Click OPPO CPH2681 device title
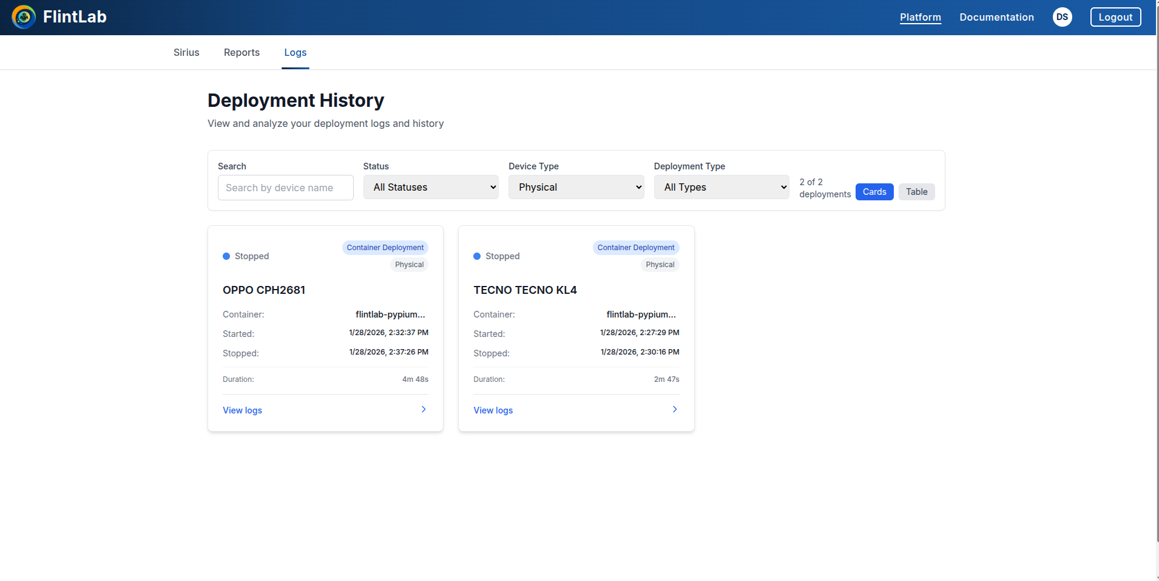Viewport: 1159px width, 581px height. pyautogui.click(x=264, y=290)
